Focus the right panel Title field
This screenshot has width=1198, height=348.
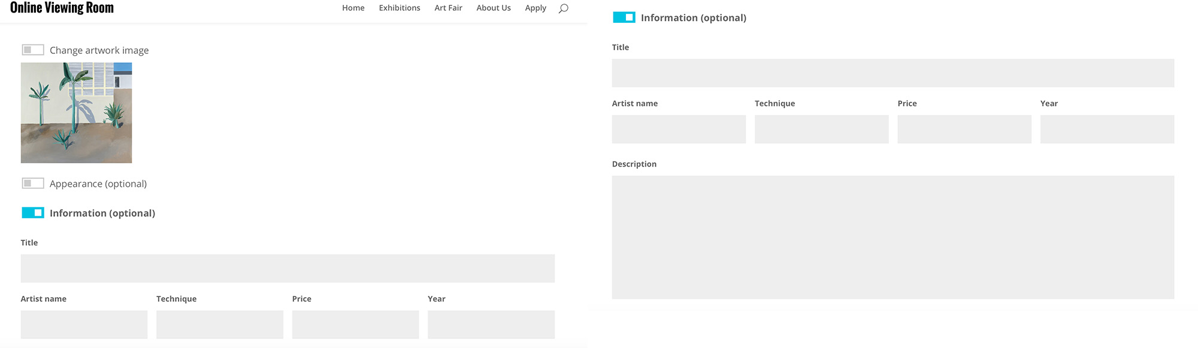pos(893,73)
